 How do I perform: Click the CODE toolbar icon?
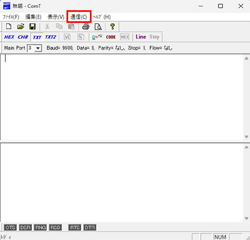click(x=111, y=37)
